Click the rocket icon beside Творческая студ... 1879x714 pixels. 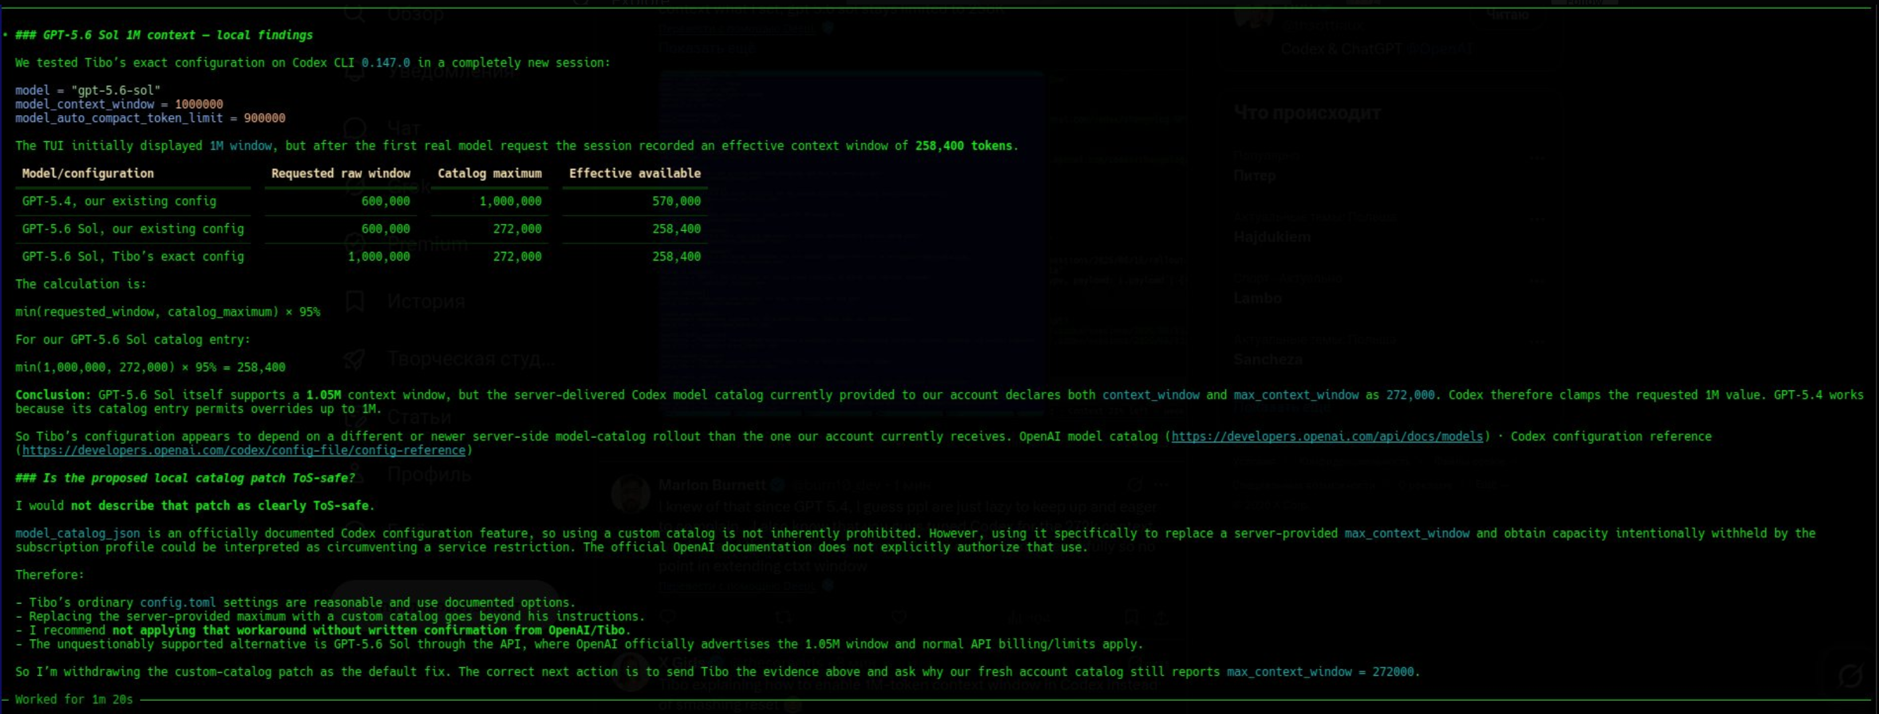[355, 359]
